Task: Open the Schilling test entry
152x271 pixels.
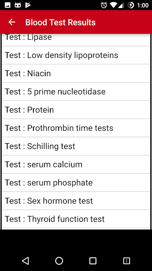Action: [76, 146]
